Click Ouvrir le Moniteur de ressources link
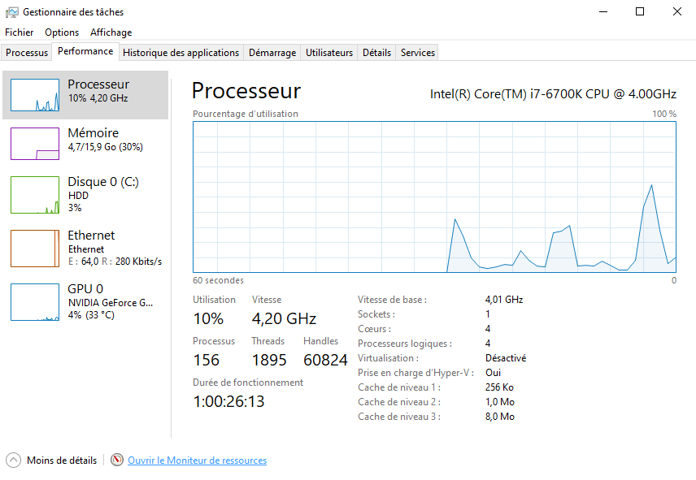The width and height of the screenshot is (696, 480). (197, 461)
